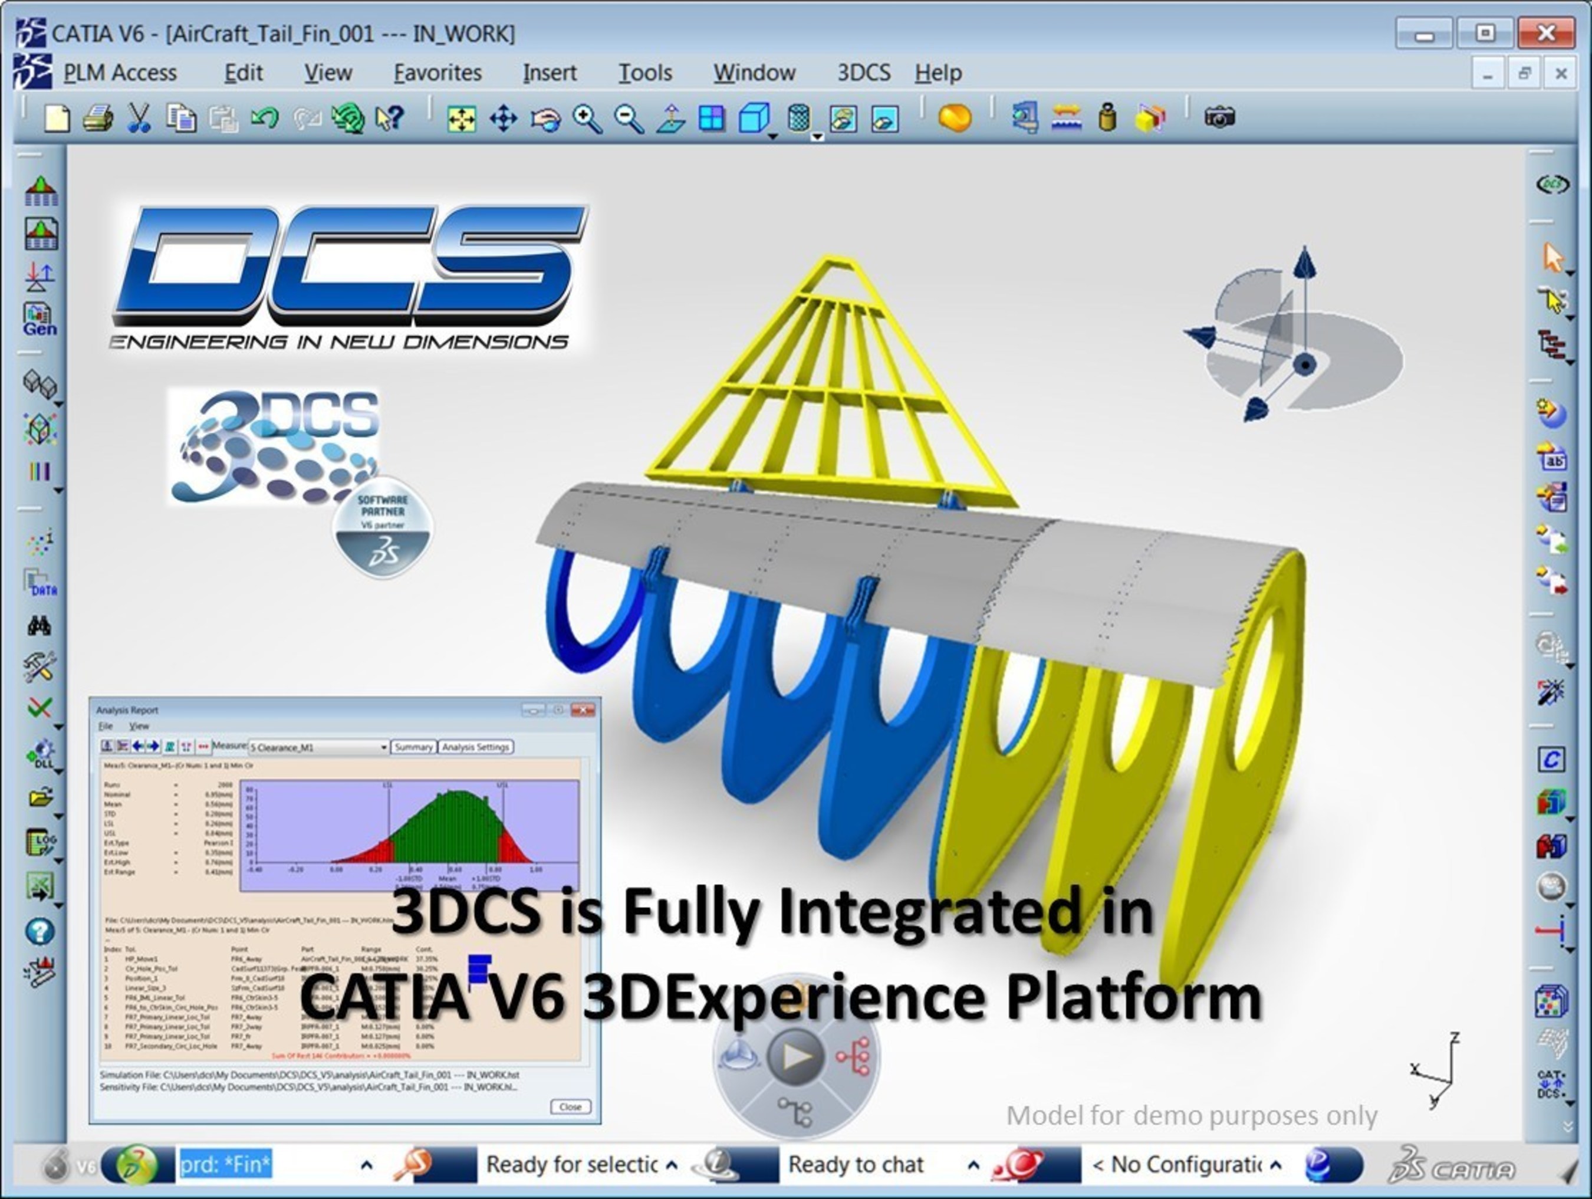The image size is (1592, 1199).
Task: Click the isometric view cube icon
Action: point(754,118)
